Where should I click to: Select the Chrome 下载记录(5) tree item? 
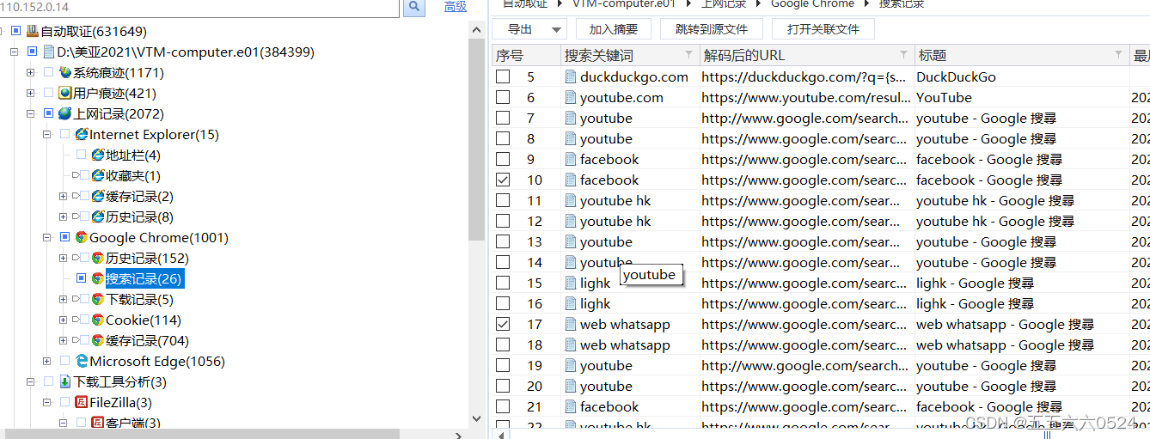(x=139, y=300)
